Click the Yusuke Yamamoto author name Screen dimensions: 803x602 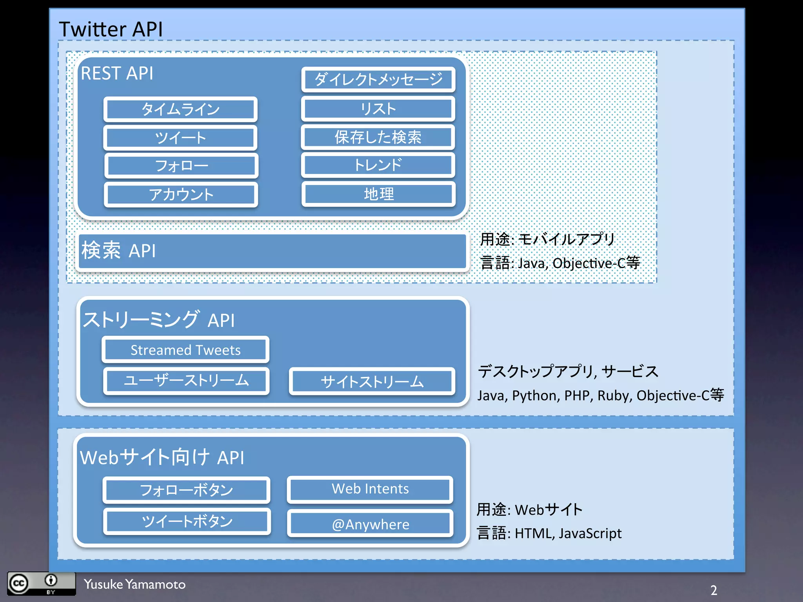click(134, 584)
